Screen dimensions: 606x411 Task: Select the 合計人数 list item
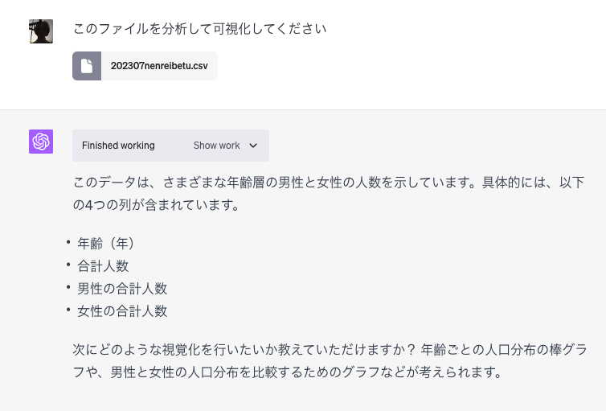(x=103, y=265)
